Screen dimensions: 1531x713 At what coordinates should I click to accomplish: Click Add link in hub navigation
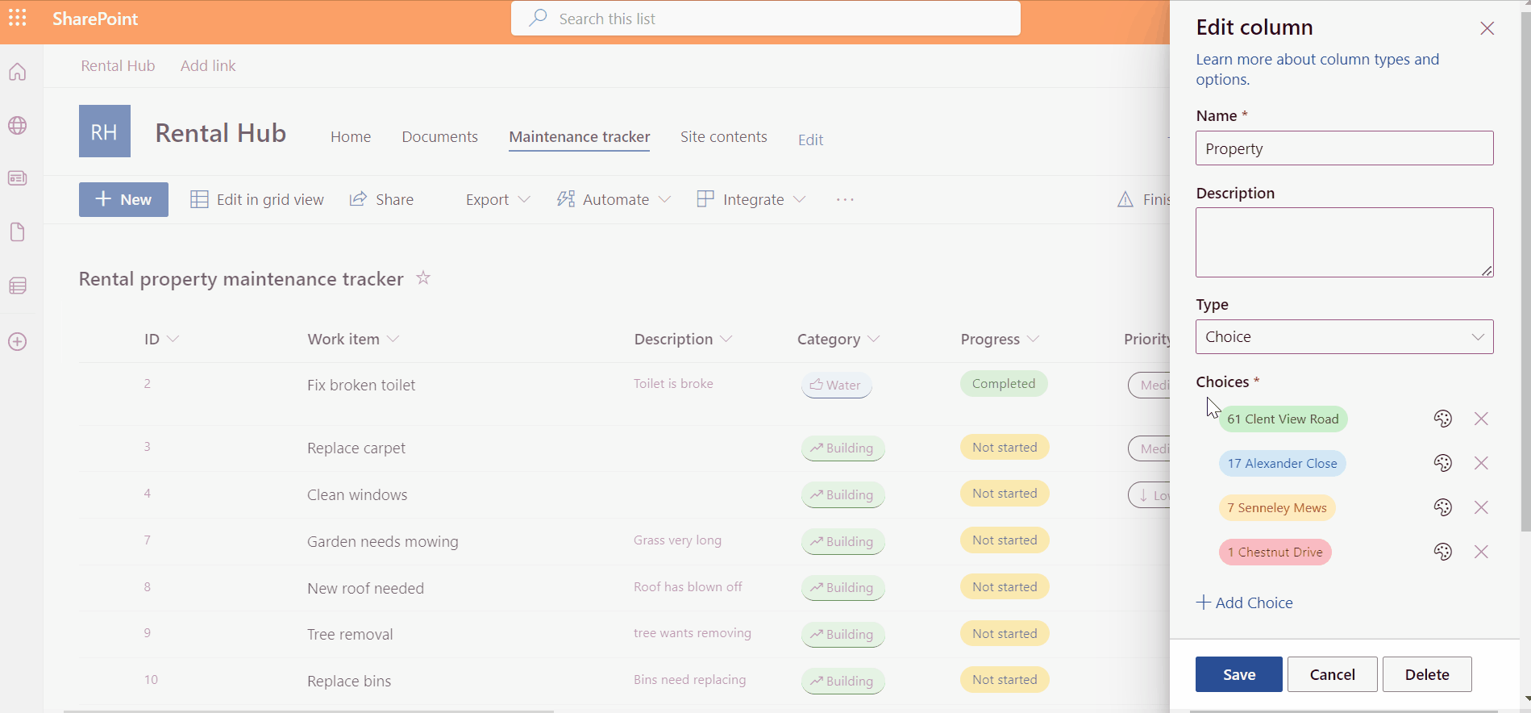(208, 66)
